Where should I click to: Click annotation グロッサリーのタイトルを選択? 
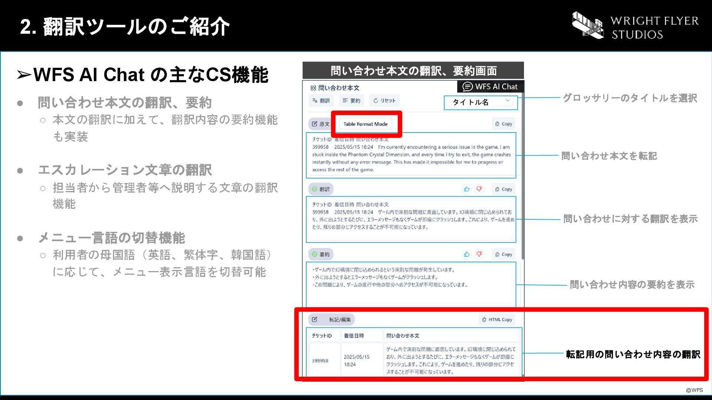[x=630, y=98]
